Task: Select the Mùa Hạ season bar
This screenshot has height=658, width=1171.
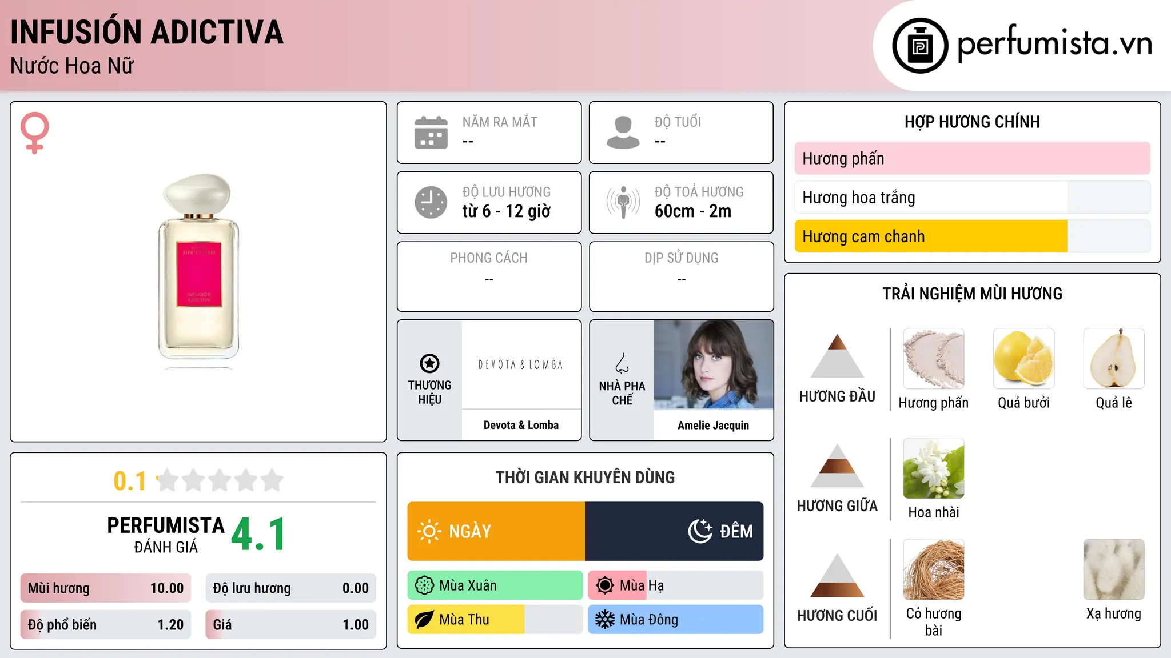Action: [676, 585]
